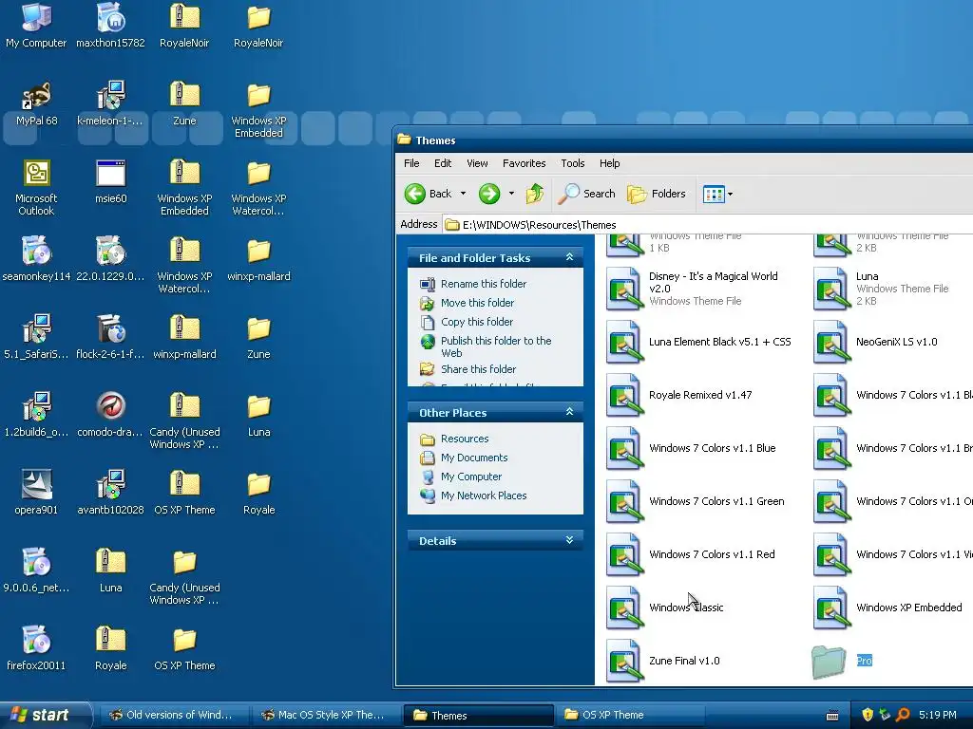Viewport: 973px width, 729px height.
Task: Switch to Mac OS Style XP Theme taskbar item
Action: (325, 716)
